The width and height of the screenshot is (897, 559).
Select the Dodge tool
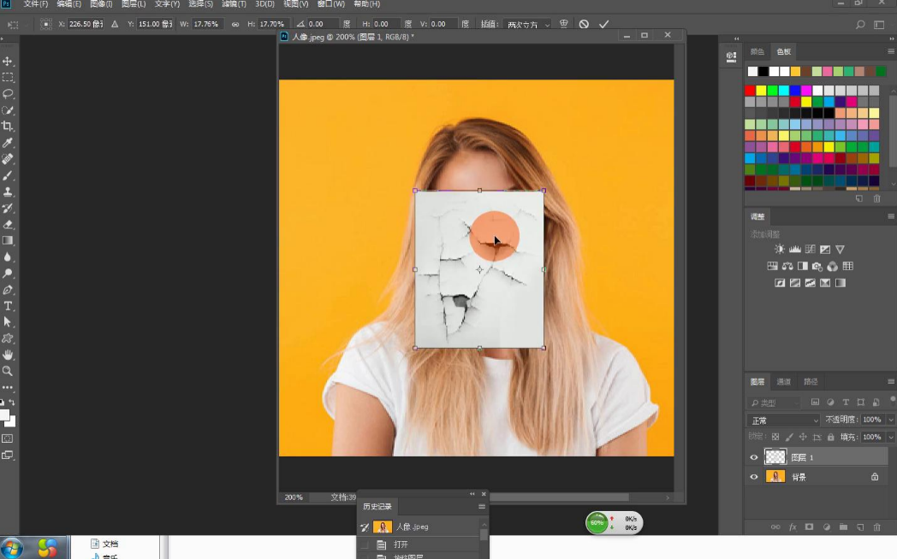pyautogui.click(x=8, y=274)
